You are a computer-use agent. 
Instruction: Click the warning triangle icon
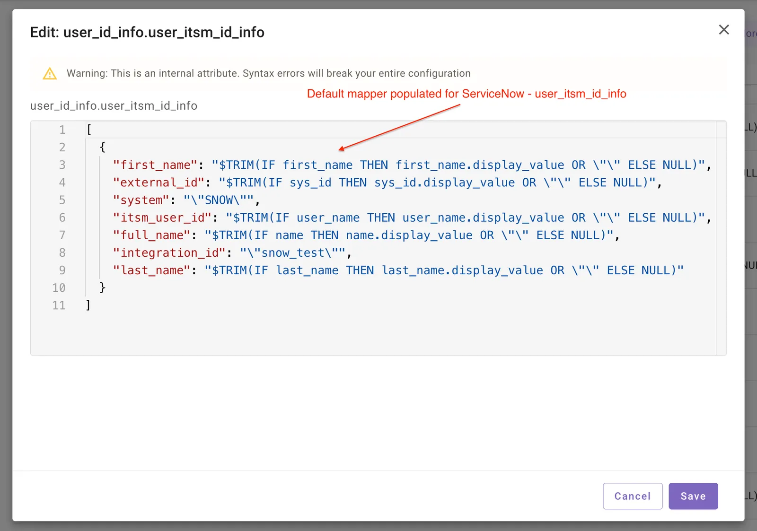pyautogui.click(x=50, y=73)
